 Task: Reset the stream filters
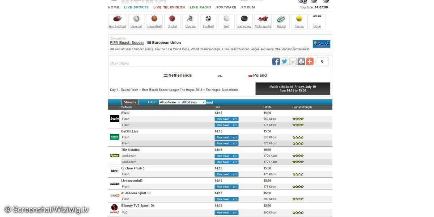[x=210, y=102]
